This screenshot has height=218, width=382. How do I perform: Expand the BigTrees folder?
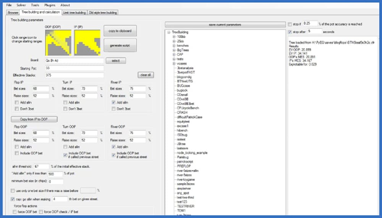coord(174,50)
